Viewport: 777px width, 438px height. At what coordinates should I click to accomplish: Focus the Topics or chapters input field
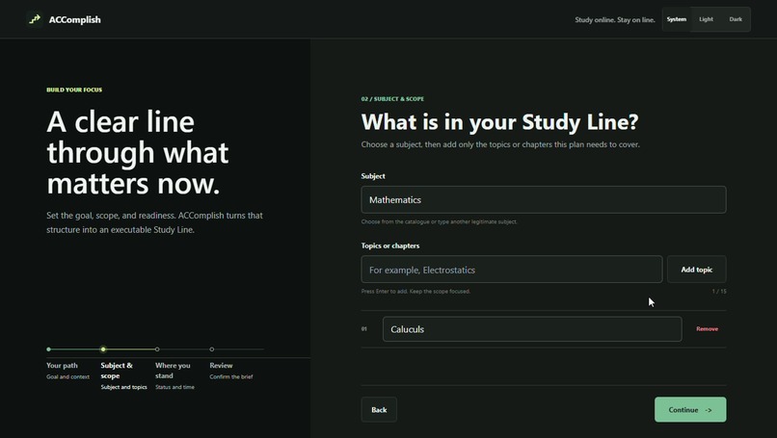pyautogui.click(x=511, y=270)
